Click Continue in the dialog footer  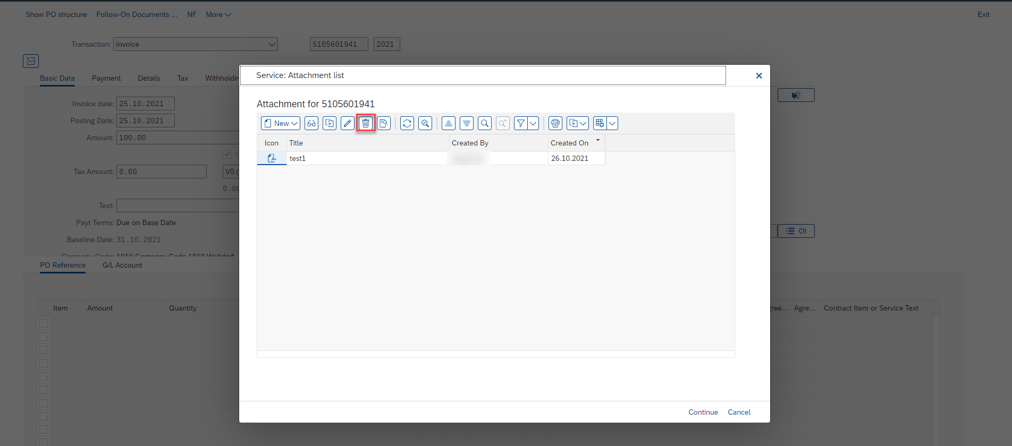pos(703,412)
